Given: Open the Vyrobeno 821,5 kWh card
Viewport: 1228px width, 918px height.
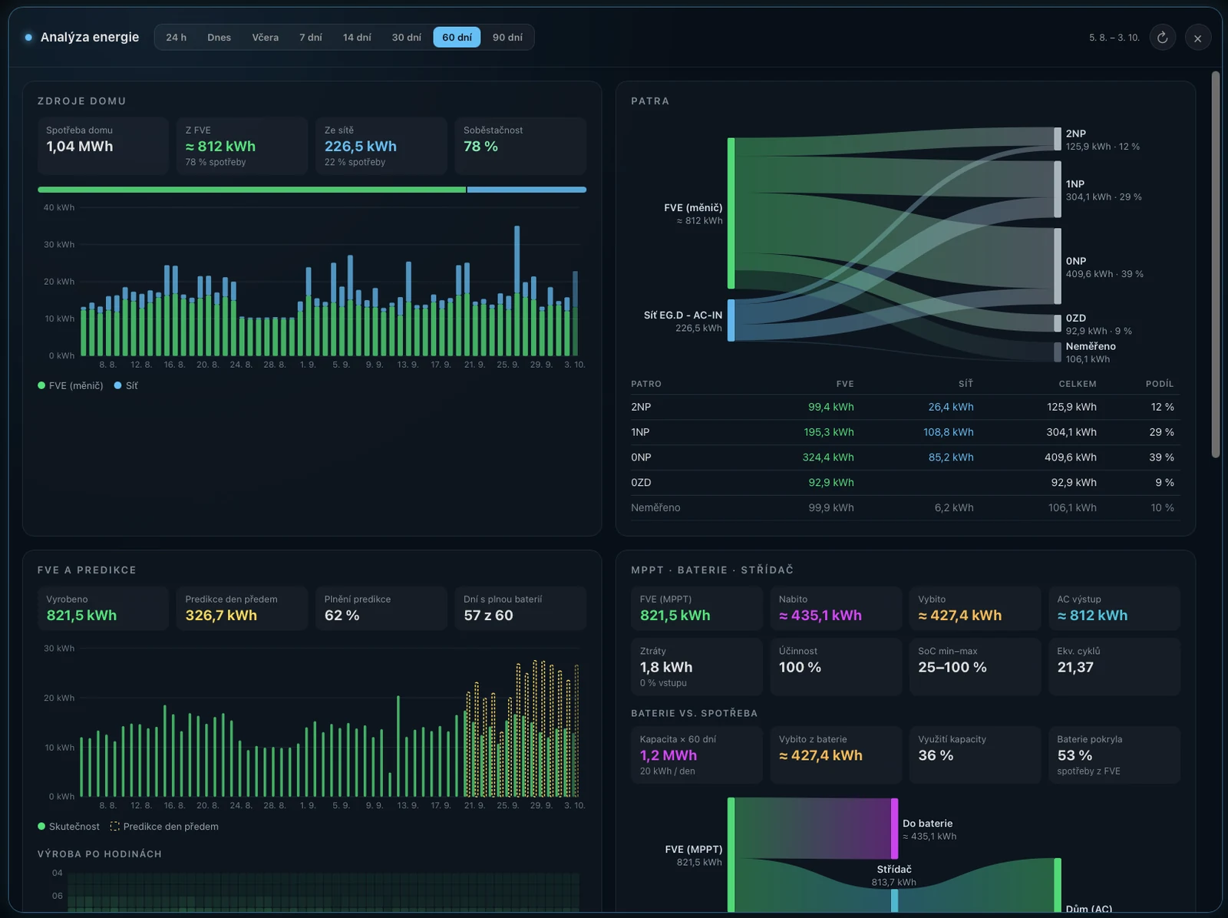Looking at the screenshot, I should coord(103,609).
